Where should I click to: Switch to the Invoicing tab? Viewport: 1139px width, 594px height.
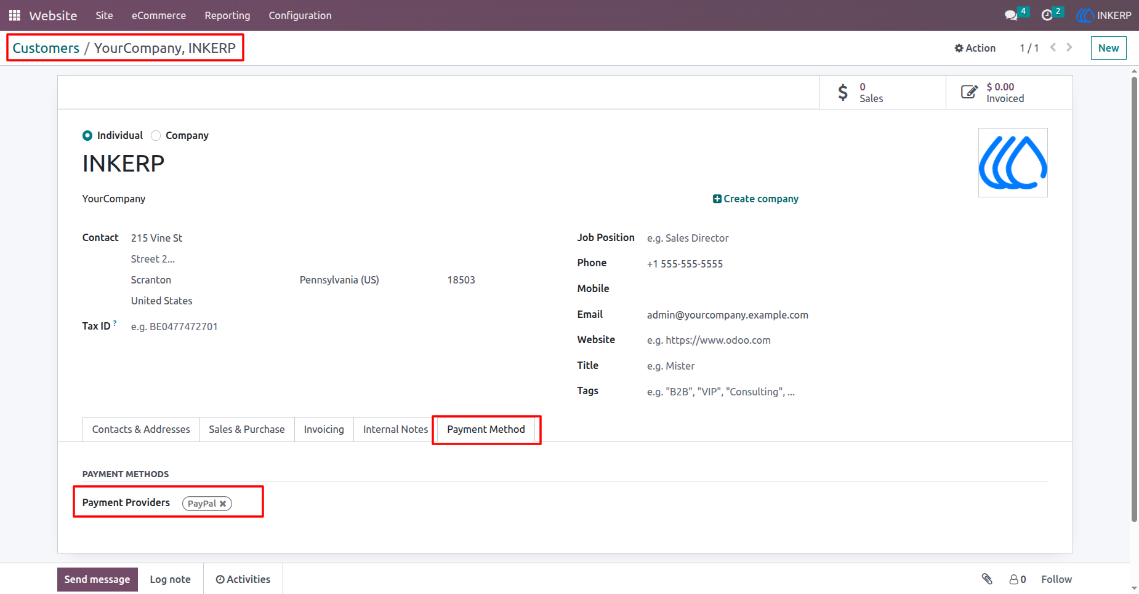click(324, 429)
